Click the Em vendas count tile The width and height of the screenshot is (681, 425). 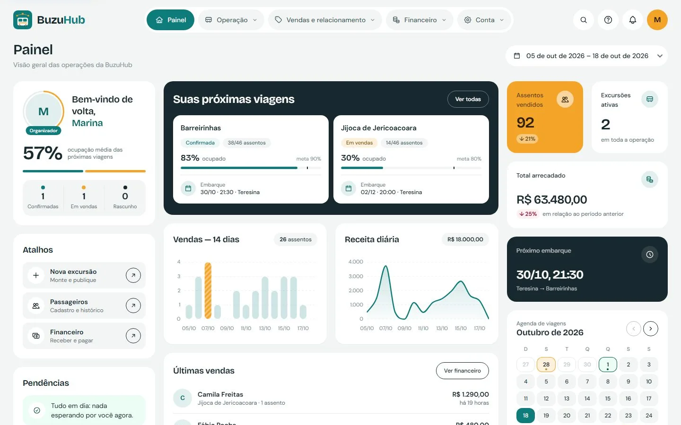(x=84, y=198)
